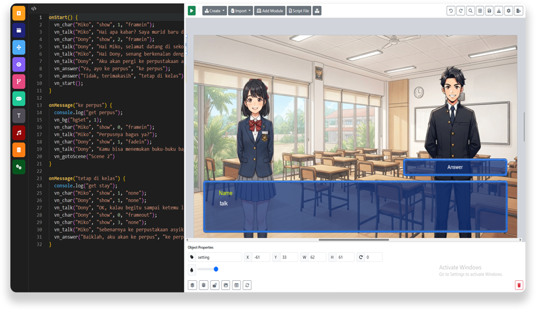
Task: Click the Add Module button
Action: coord(270,11)
